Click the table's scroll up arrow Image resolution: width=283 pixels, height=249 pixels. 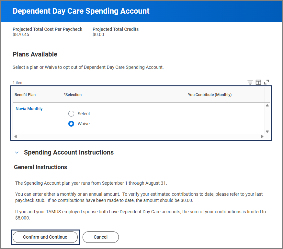click(267, 106)
